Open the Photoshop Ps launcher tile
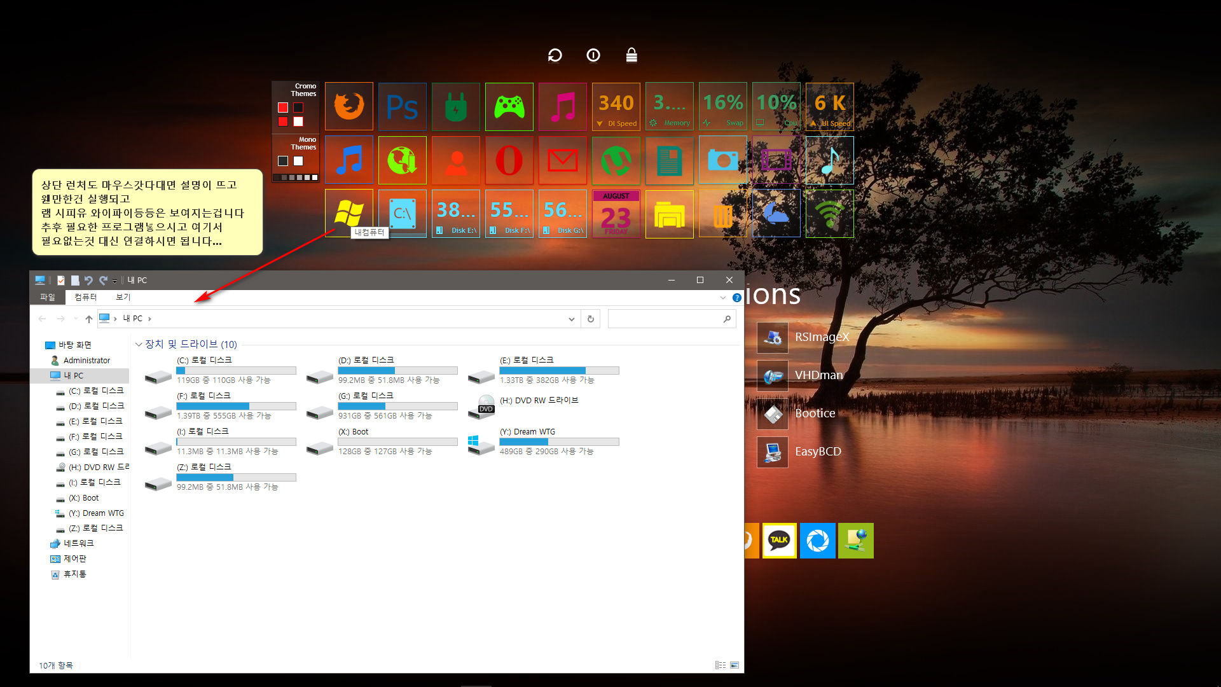The image size is (1221, 687). click(402, 107)
